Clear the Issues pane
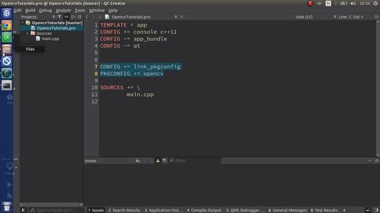 (138, 160)
